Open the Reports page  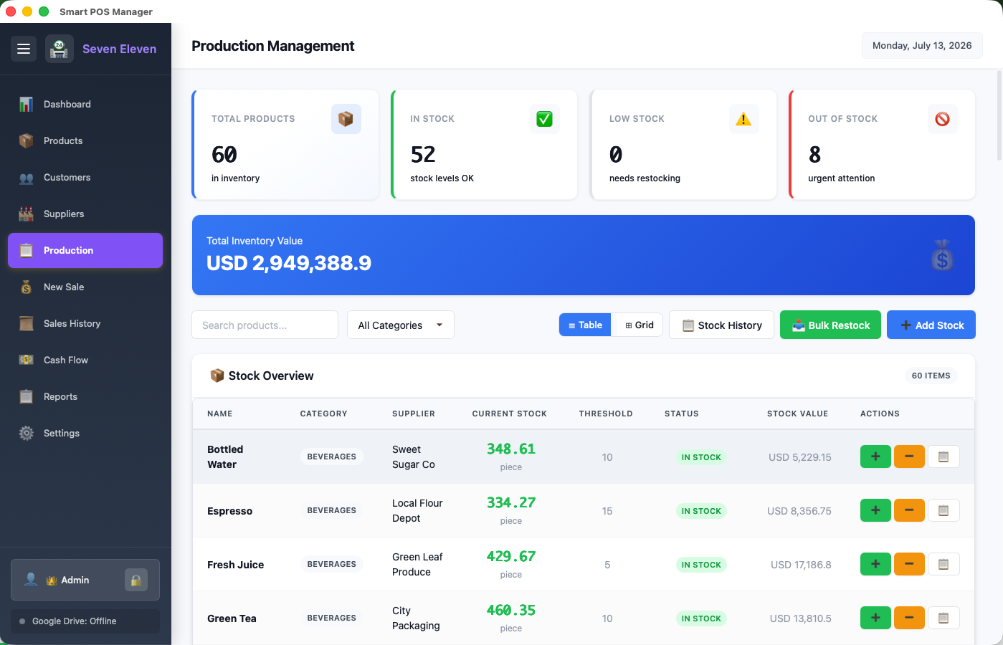pyautogui.click(x=85, y=396)
